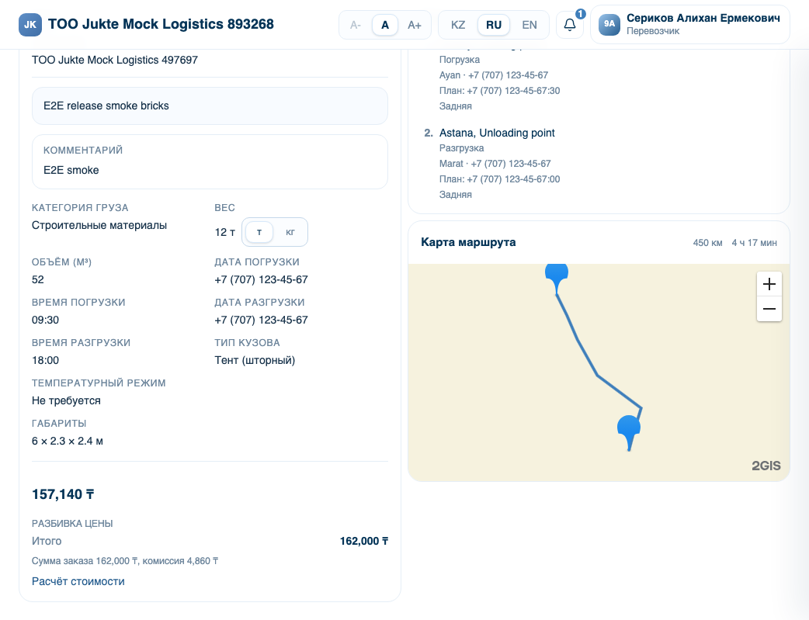Click the План time of the Astana stop
Viewport: 809px width, 620px height.
[x=499, y=179]
